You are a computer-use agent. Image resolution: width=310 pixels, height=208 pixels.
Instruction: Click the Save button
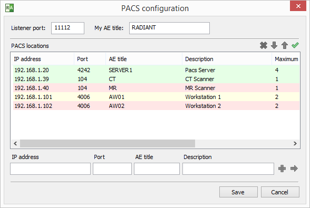click(238, 192)
